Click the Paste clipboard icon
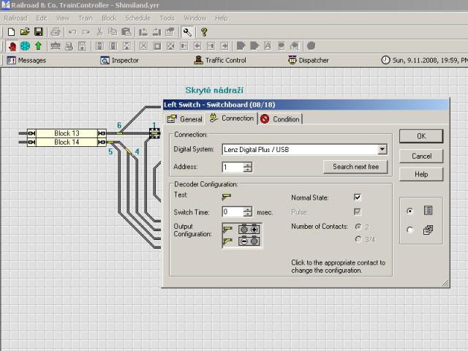This screenshot has height=351, width=468. point(127,32)
